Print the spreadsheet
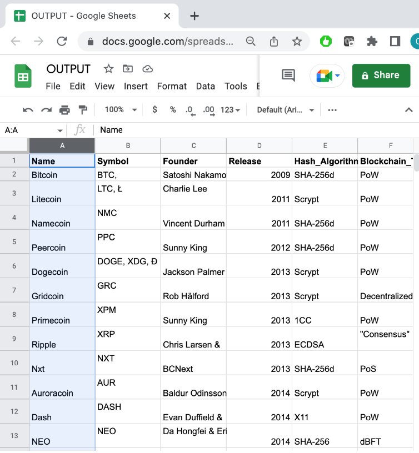Image resolution: width=419 pixels, height=453 pixels. (x=64, y=110)
